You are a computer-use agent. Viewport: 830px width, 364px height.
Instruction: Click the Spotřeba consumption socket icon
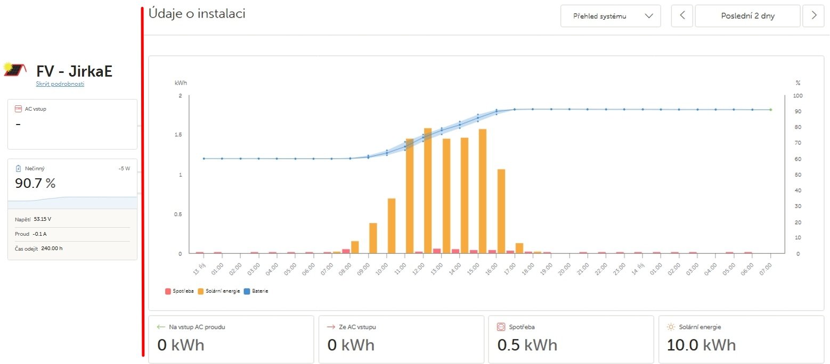(501, 327)
